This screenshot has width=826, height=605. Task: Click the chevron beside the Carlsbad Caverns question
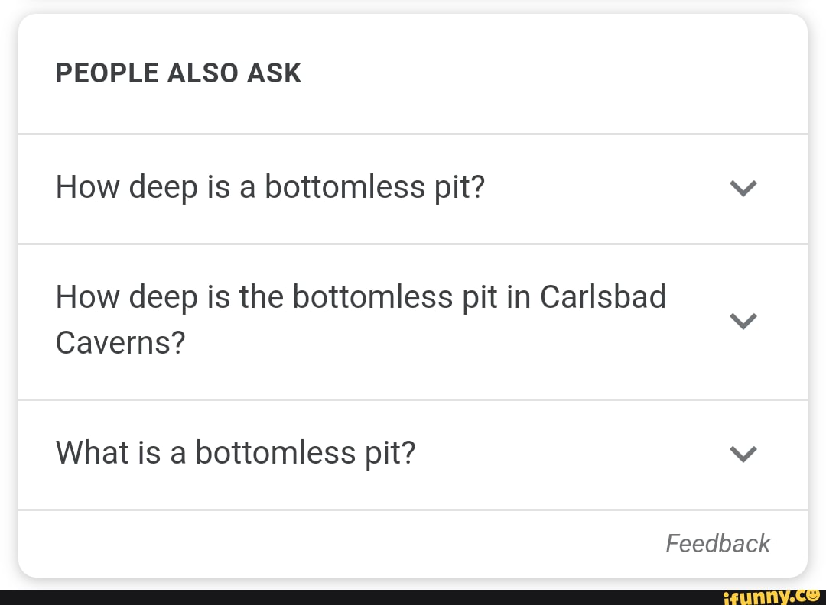tap(743, 321)
